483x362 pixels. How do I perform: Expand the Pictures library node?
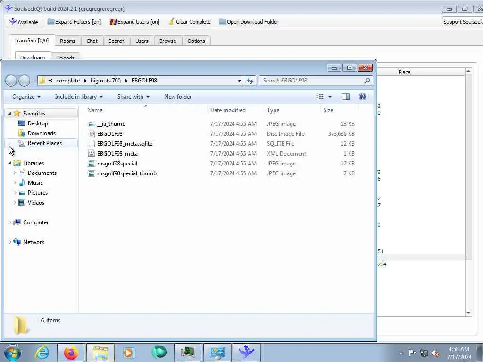point(15,193)
